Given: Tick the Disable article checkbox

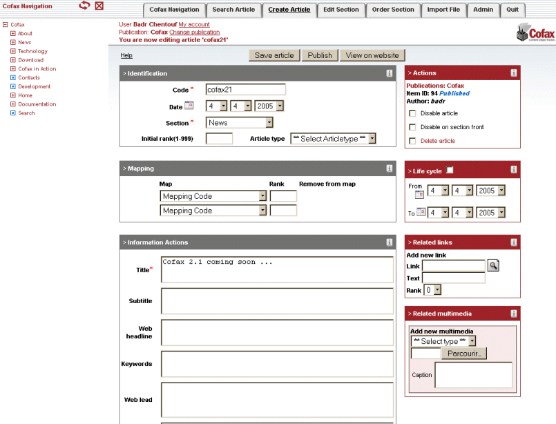Looking at the screenshot, I should (412, 113).
